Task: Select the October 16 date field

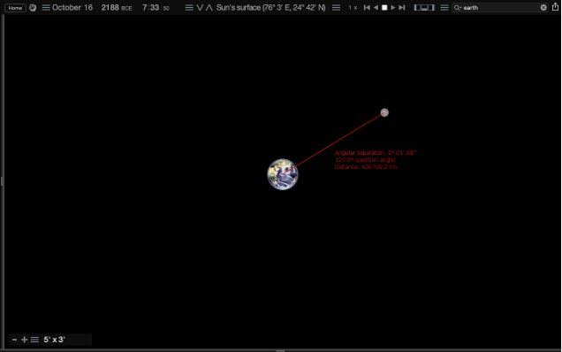Action: (72, 8)
